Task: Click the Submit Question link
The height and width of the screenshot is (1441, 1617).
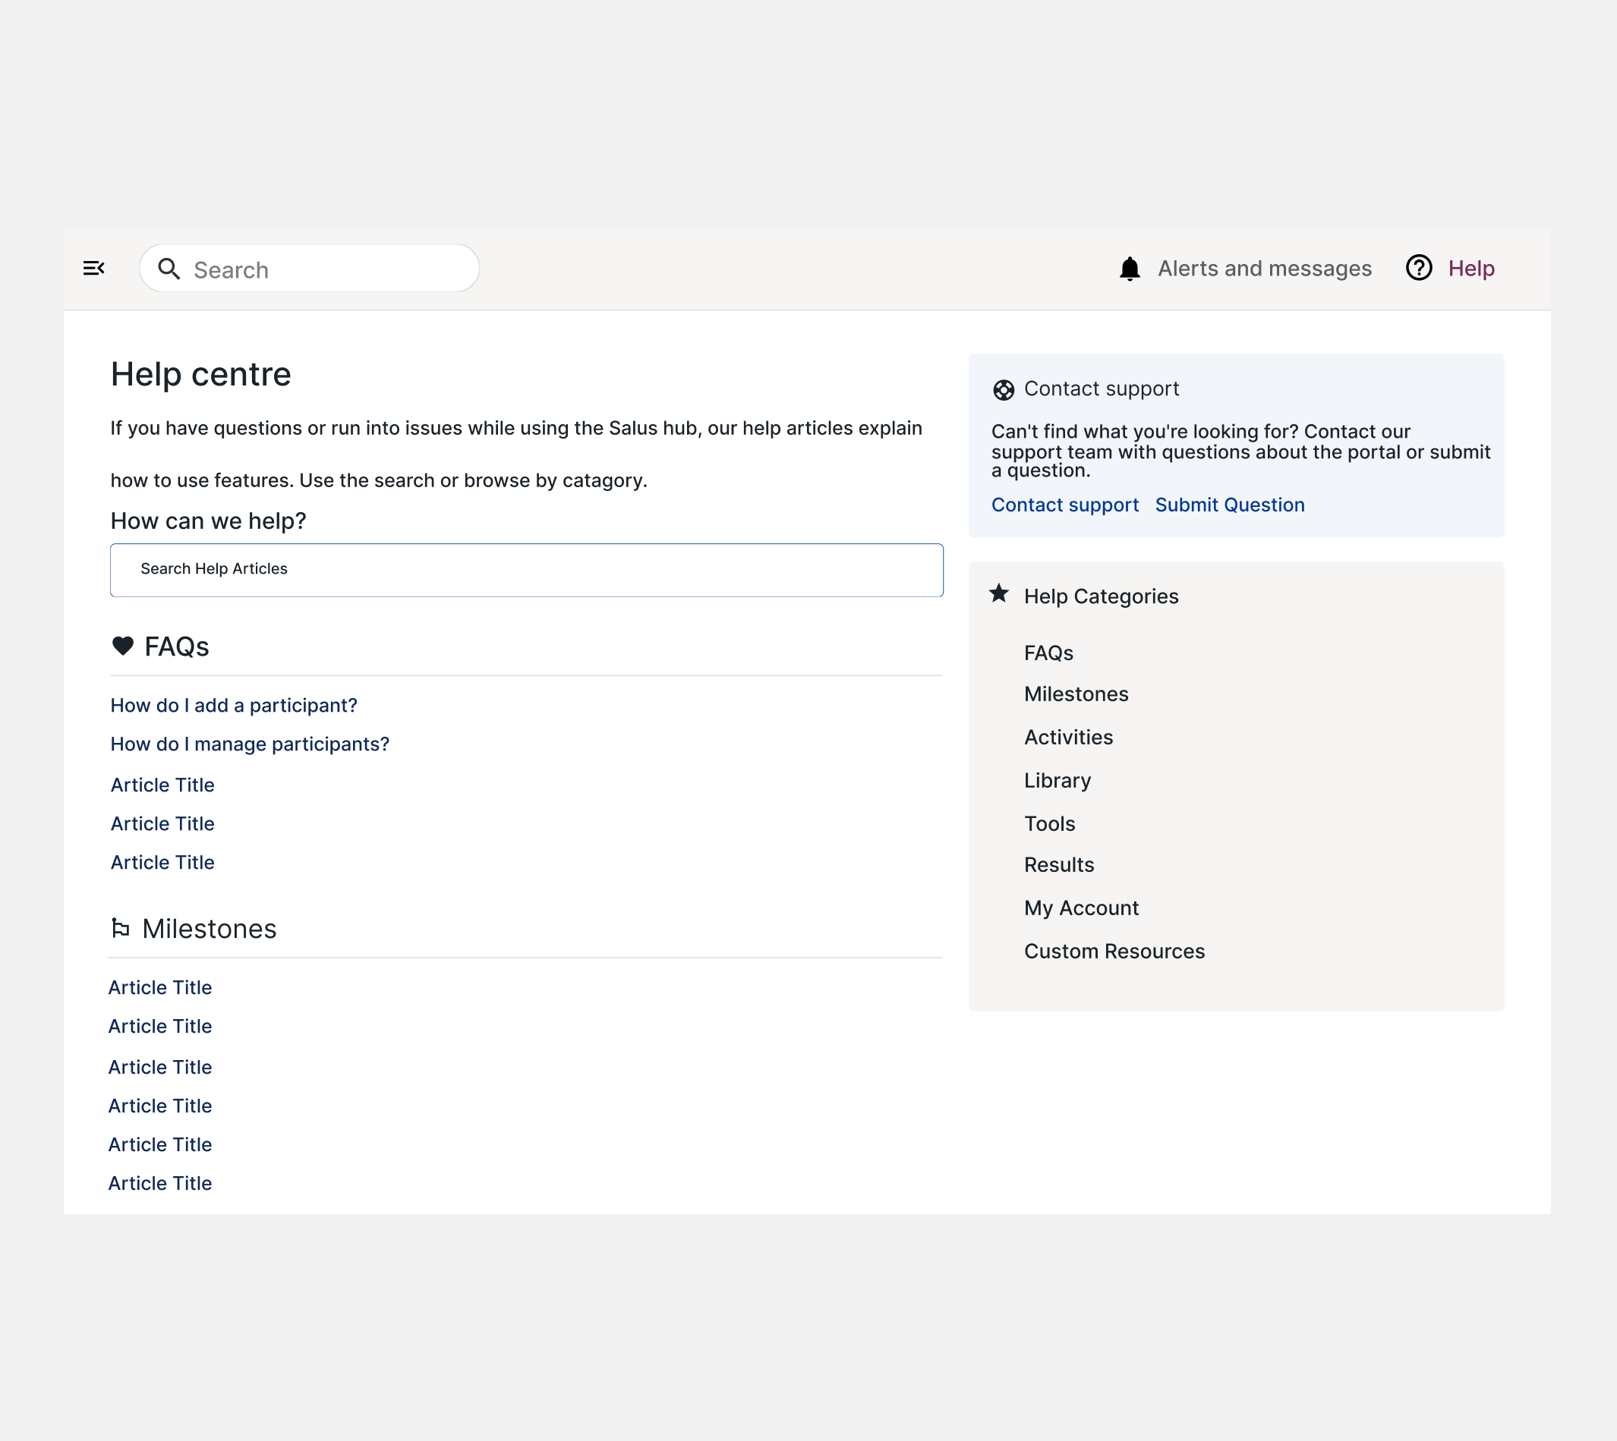Action: (1229, 505)
